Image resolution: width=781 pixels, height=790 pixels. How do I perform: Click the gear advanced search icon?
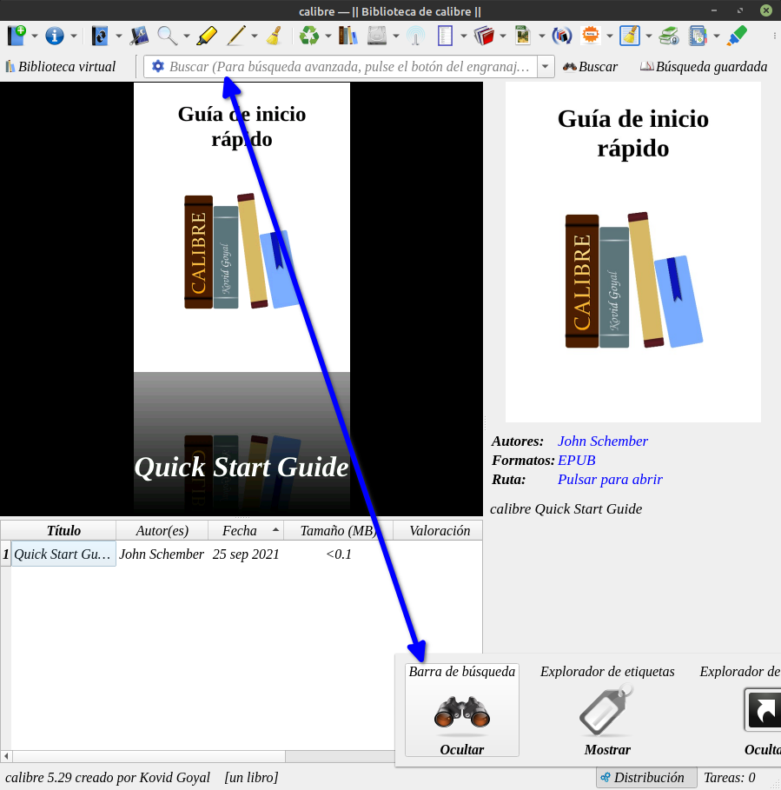(x=157, y=66)
